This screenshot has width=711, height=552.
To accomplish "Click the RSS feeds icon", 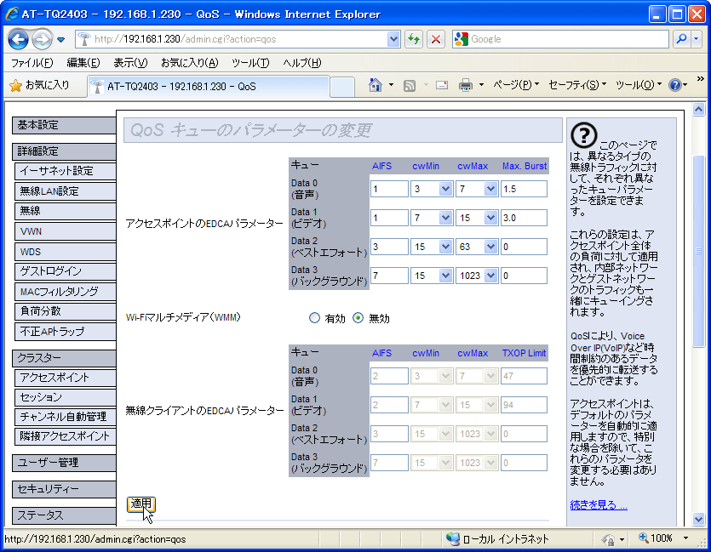I will coord(410,85).
